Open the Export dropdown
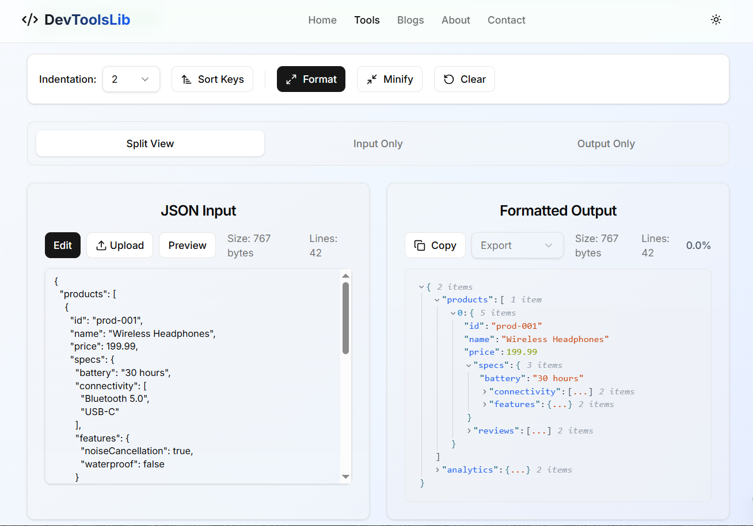Viewport: 753px width, 526px height. [x=517, y=245]
